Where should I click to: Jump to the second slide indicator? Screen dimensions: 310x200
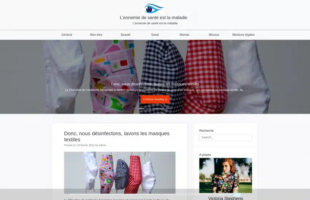tap(148, 109)
